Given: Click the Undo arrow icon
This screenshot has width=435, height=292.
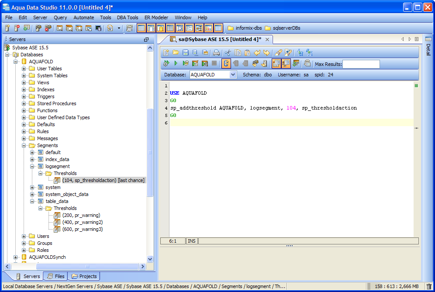Looking at the screenshot, I should pos(257,52).
